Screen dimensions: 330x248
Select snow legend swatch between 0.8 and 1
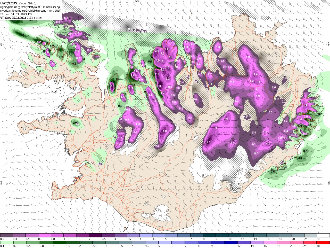pos(57,235)
